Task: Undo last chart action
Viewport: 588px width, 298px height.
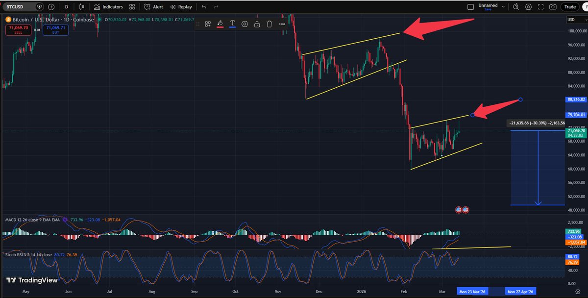Action: [x=204, y=7]
